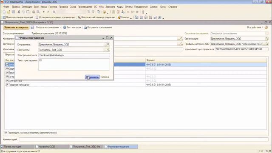Uncheck the Товарная накладная checkbox
Screen dimensions: 272x153
click(x=7, y=85)
